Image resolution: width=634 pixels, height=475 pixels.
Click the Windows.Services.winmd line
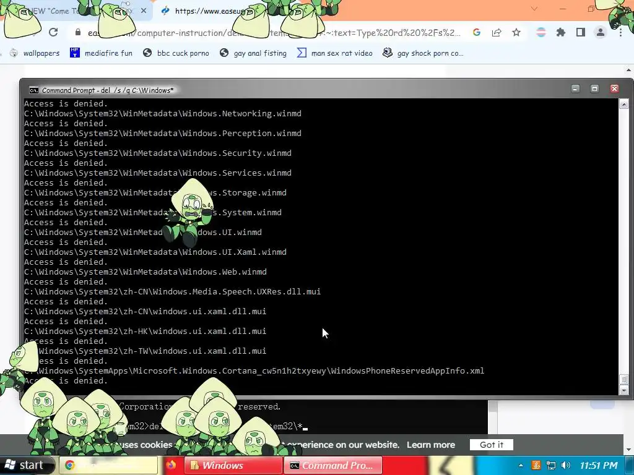(158, 173)
